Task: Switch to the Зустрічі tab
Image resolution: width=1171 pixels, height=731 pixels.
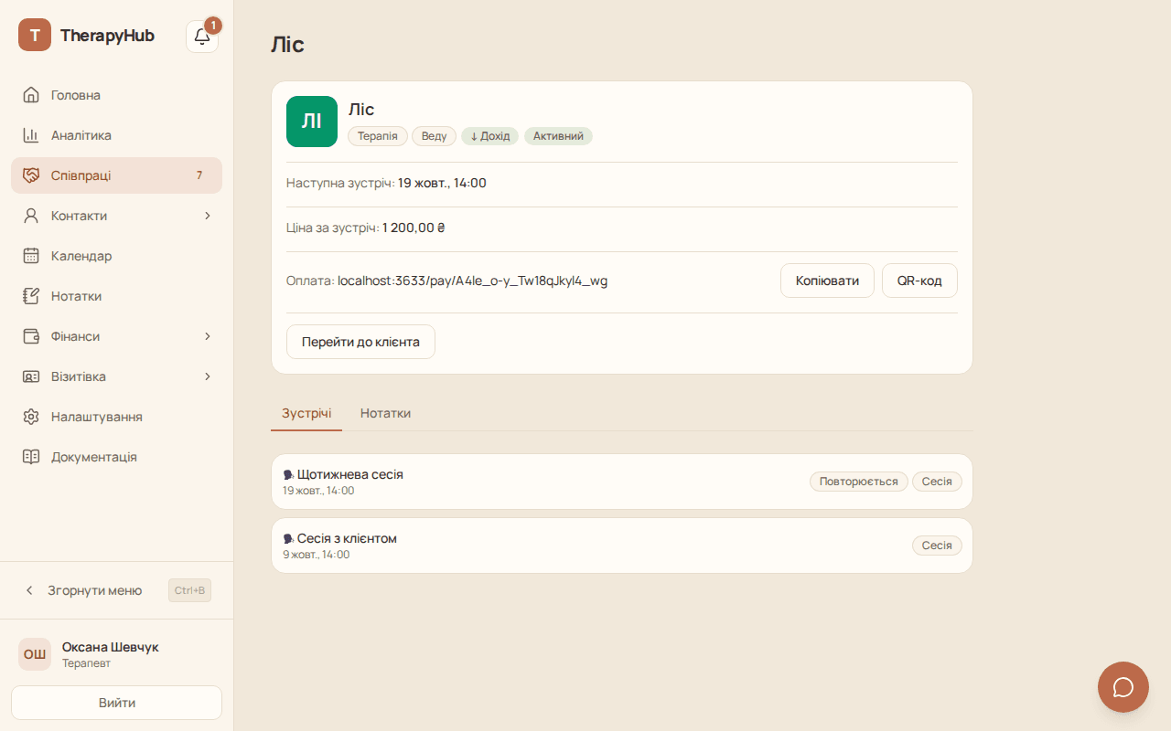Action: tap(306, 413)
